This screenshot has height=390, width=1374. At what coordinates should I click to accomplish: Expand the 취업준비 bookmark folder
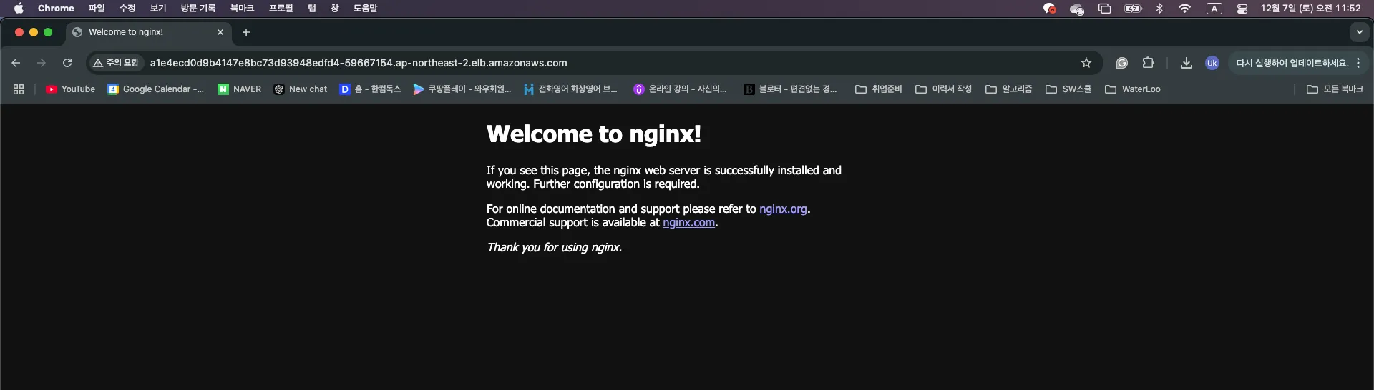click(879, 89)
